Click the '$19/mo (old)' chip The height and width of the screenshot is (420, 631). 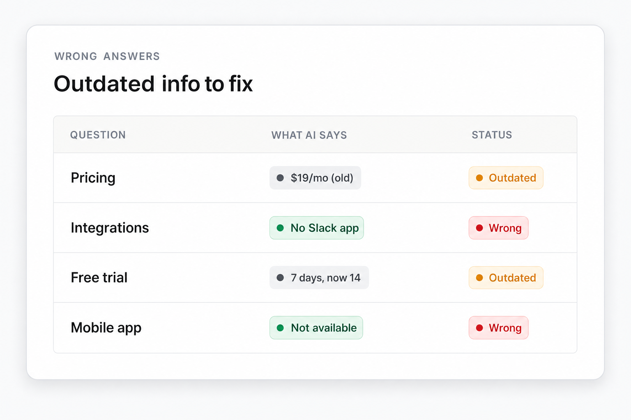pyautogui.click(x=315, y=178)
